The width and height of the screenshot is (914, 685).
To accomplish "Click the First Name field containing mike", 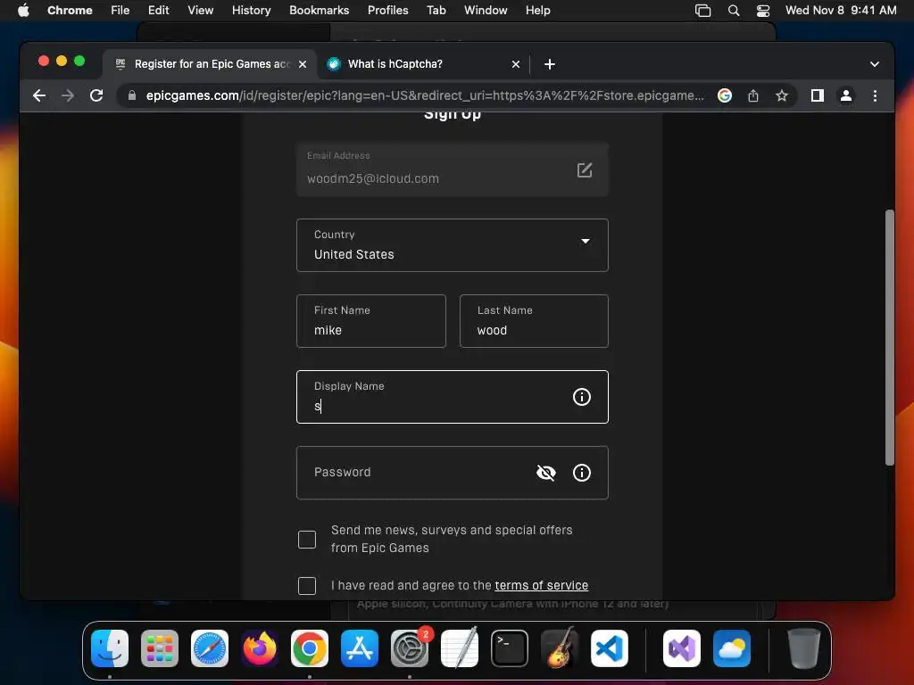I will [x=371, y=321].
